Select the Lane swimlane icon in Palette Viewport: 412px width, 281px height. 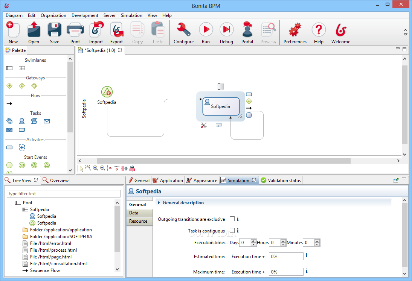tap(22, 68)
